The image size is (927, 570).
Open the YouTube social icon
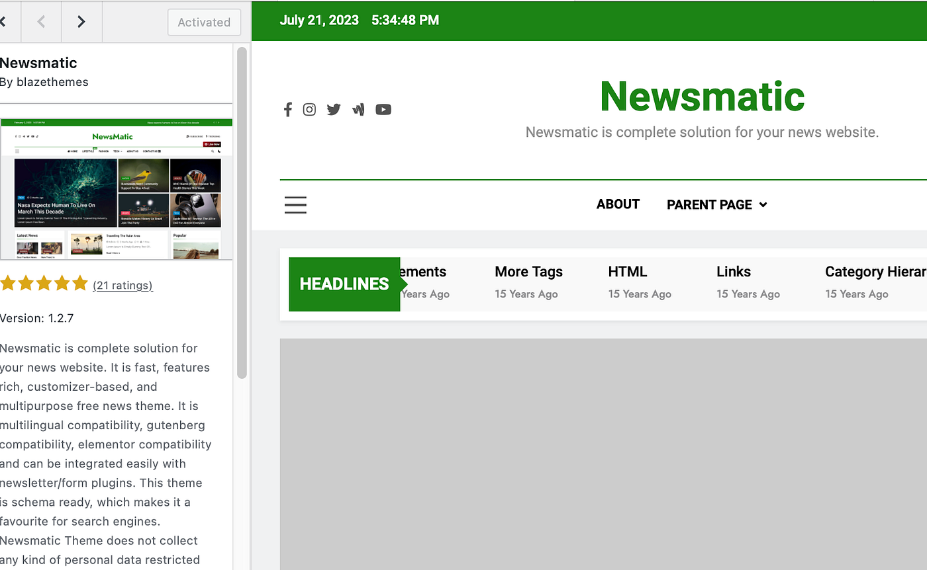(x=383, y=110)
